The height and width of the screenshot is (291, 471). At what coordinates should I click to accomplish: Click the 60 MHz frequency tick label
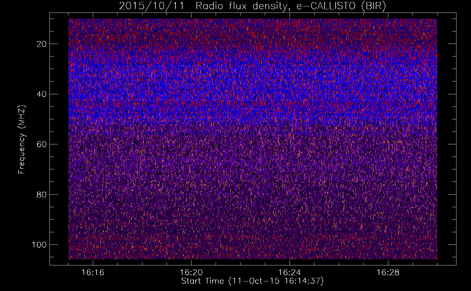(42, 144)
